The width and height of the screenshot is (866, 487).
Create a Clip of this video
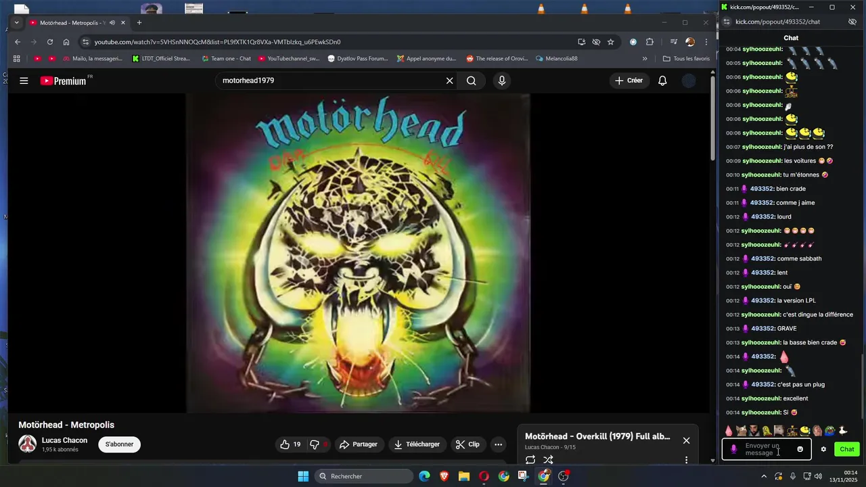pos(468,444)
